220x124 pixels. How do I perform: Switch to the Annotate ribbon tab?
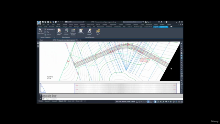[x=52, y=27]
